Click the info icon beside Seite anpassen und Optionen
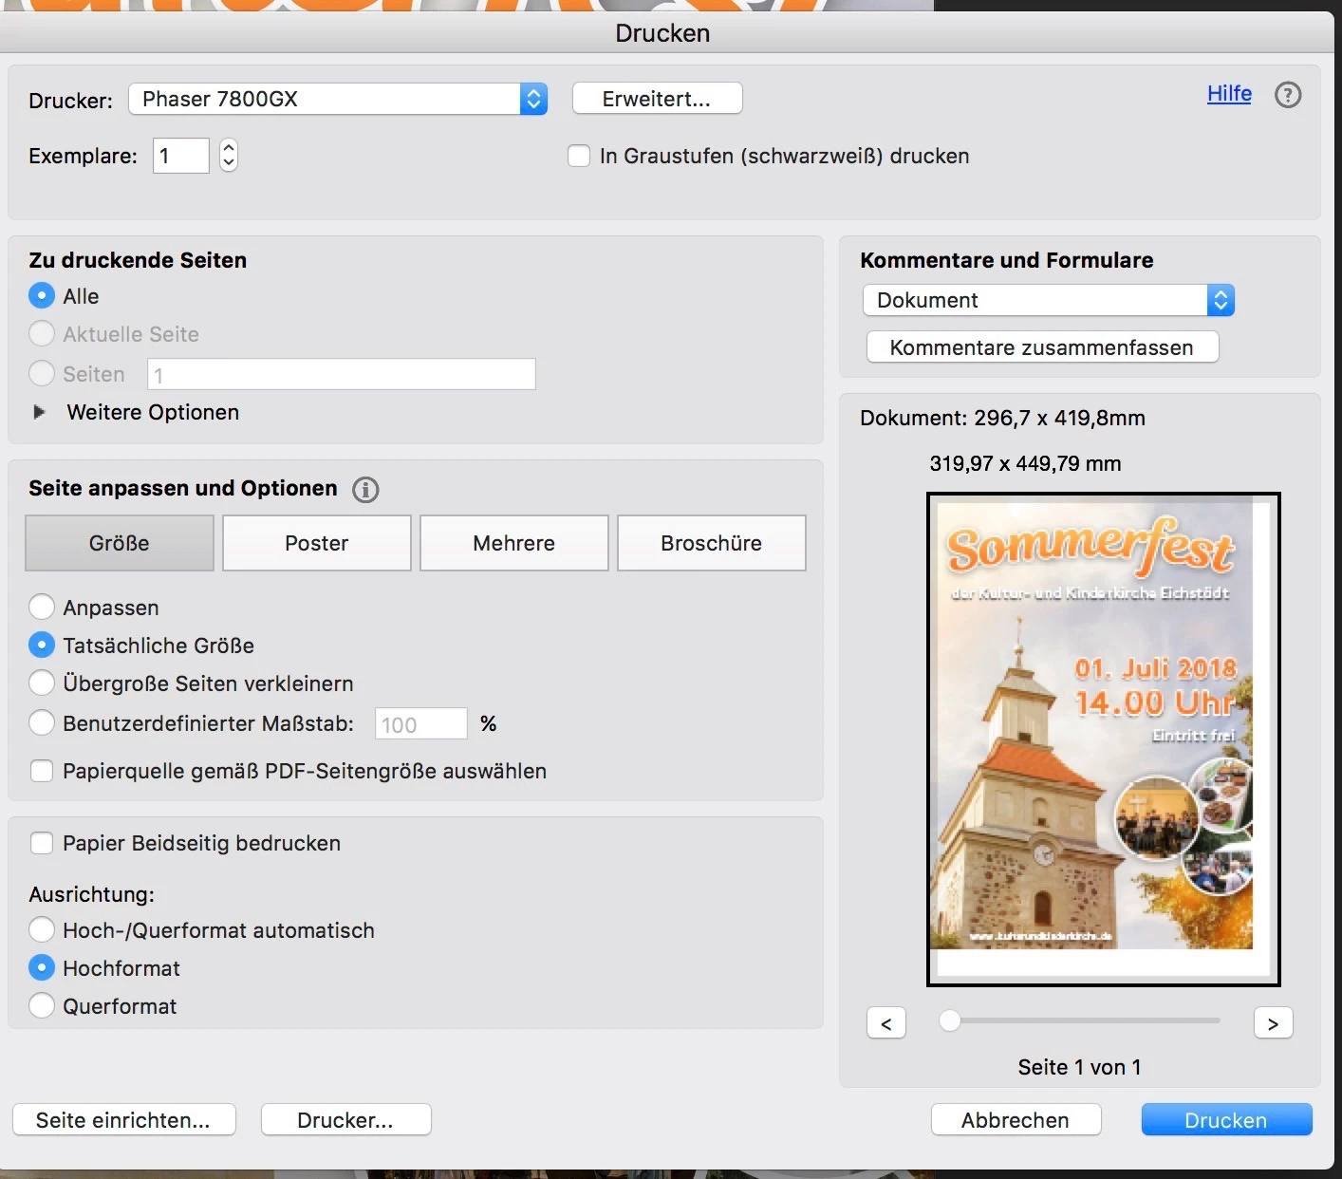Screen dimensions: 1342x1179 coord(365,489)
